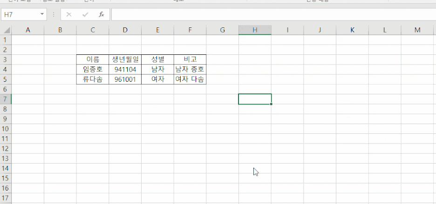
Task: Select row 10 header
Action: pos(6,129)
